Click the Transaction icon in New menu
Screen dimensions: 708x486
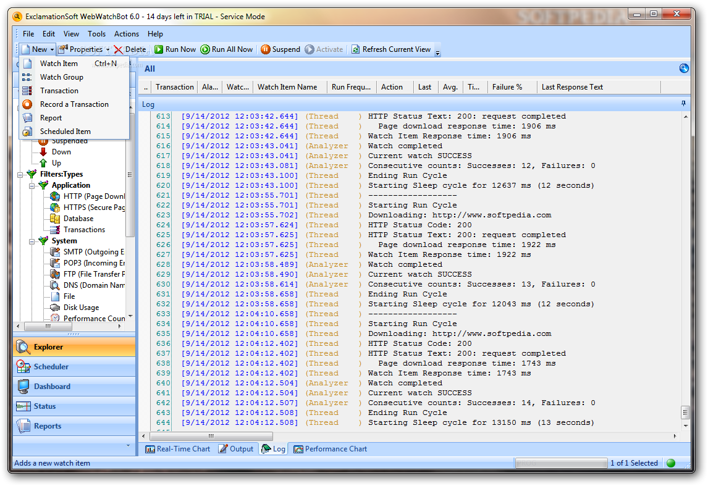(x=28, y=91)
